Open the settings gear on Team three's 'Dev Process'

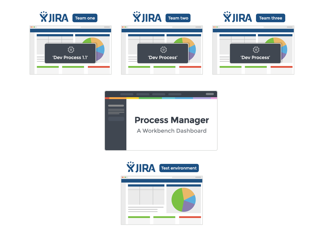[x=255, y=50]
